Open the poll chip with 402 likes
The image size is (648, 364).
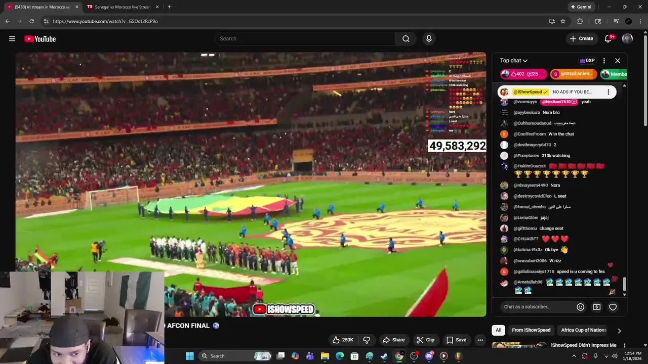[x=523, y=74]
